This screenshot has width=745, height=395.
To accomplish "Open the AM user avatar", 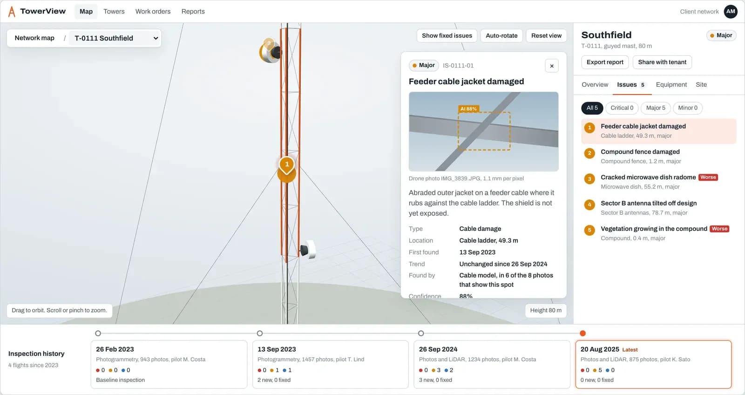I will point(731,11).
